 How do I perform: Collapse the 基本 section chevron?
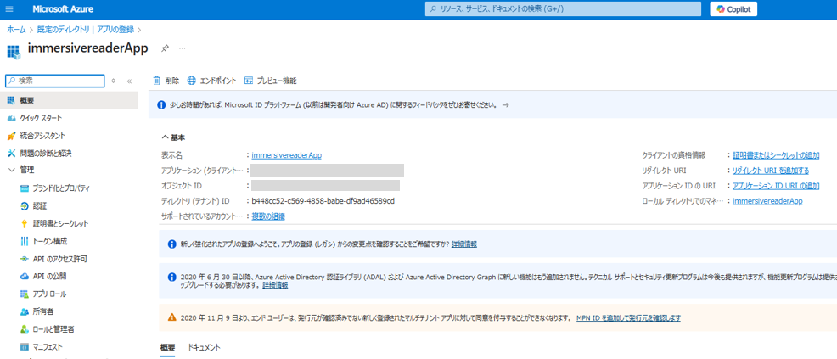click(x=165, y=137)
